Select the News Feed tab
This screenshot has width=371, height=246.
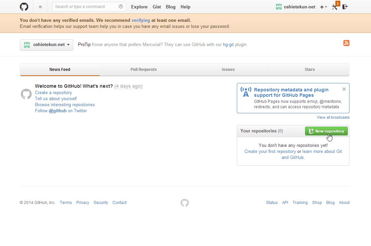point(60,70)
